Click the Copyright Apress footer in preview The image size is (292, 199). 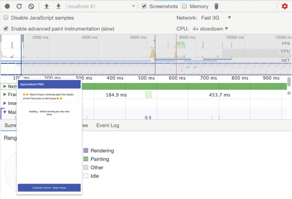coord(49,188)
